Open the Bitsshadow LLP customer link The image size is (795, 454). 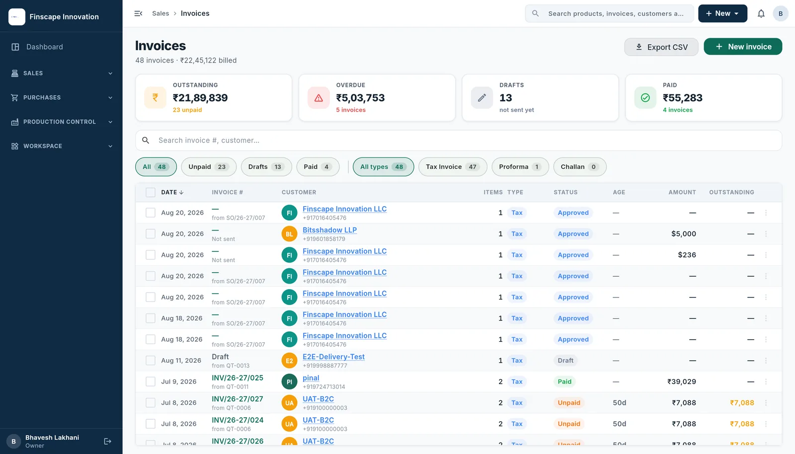(x=329, y=230)
